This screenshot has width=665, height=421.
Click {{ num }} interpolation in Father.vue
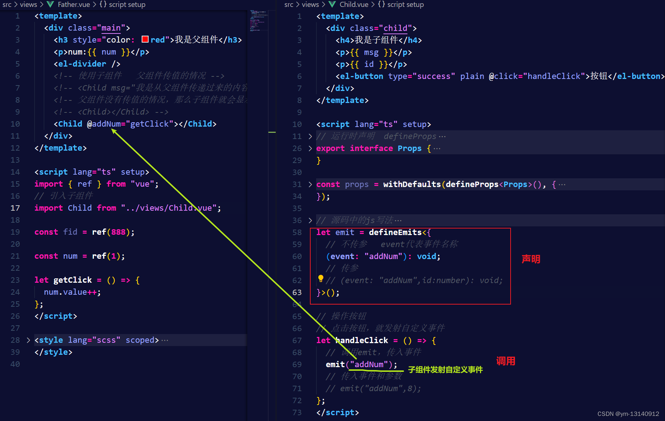coord(109,52)
